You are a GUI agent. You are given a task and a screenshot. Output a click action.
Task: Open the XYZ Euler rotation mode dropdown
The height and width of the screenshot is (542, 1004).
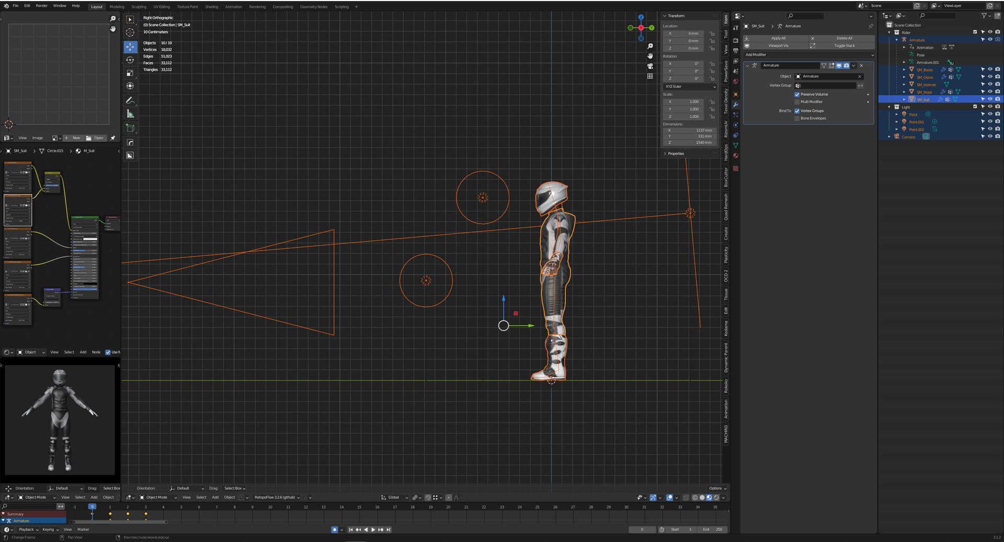tap(690, 86)
